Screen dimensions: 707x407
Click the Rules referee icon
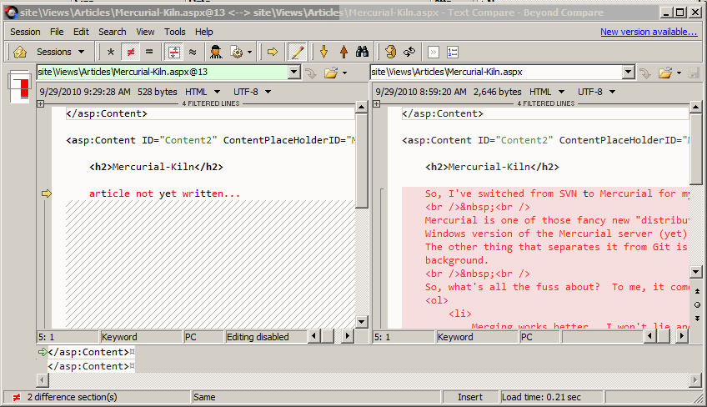tap(216, 52)
